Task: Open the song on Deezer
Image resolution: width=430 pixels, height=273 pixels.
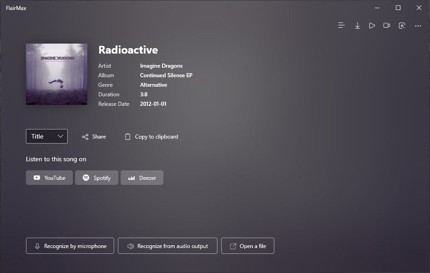Action: [x=142, y=178]
